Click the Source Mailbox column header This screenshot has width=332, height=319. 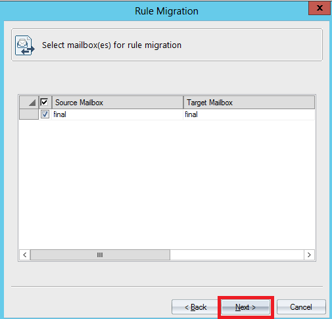118,103
